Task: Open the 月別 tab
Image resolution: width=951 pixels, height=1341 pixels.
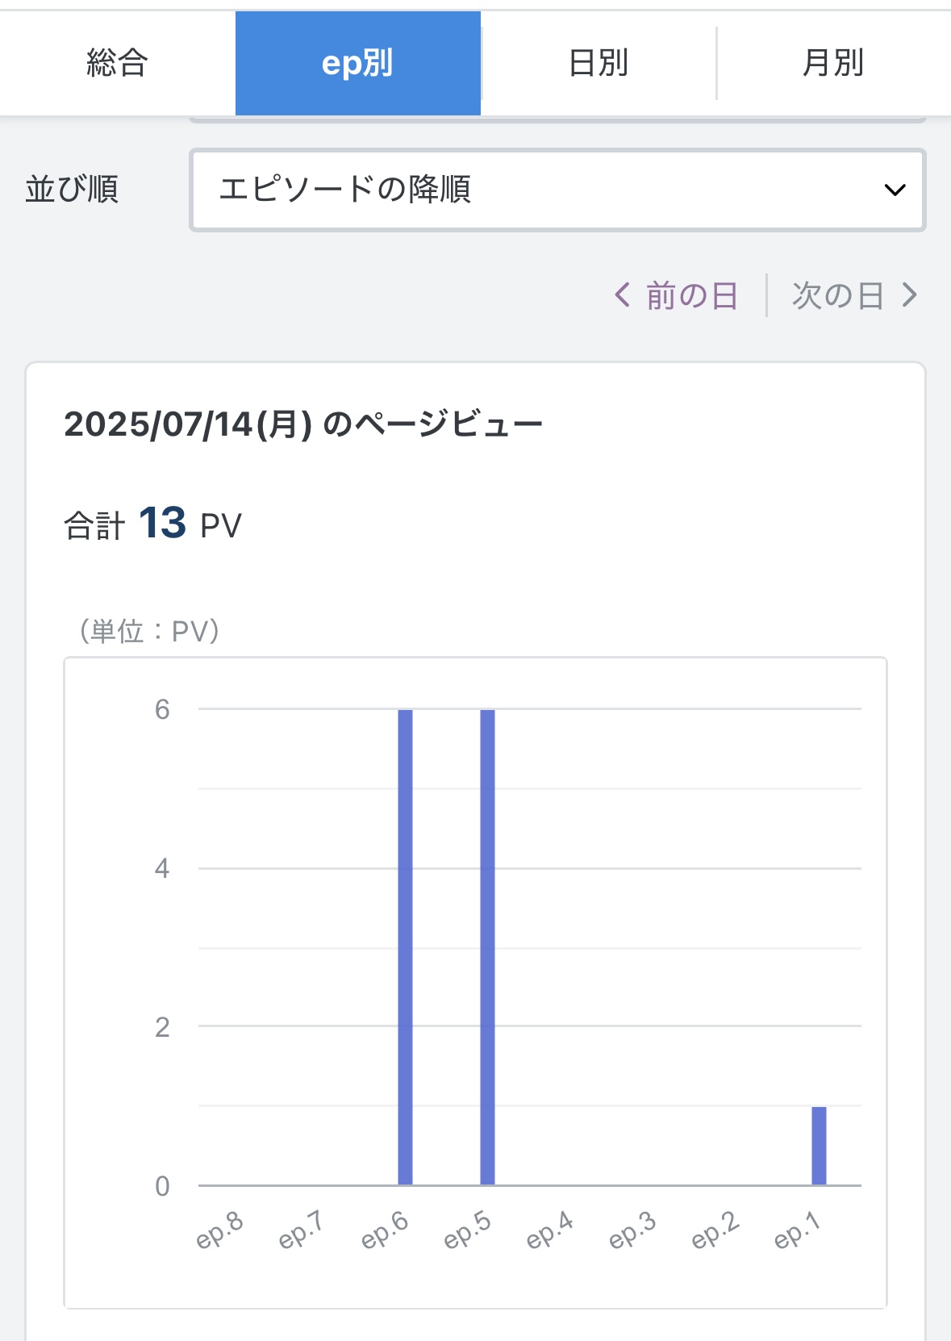Action: (x=834, y=63)
